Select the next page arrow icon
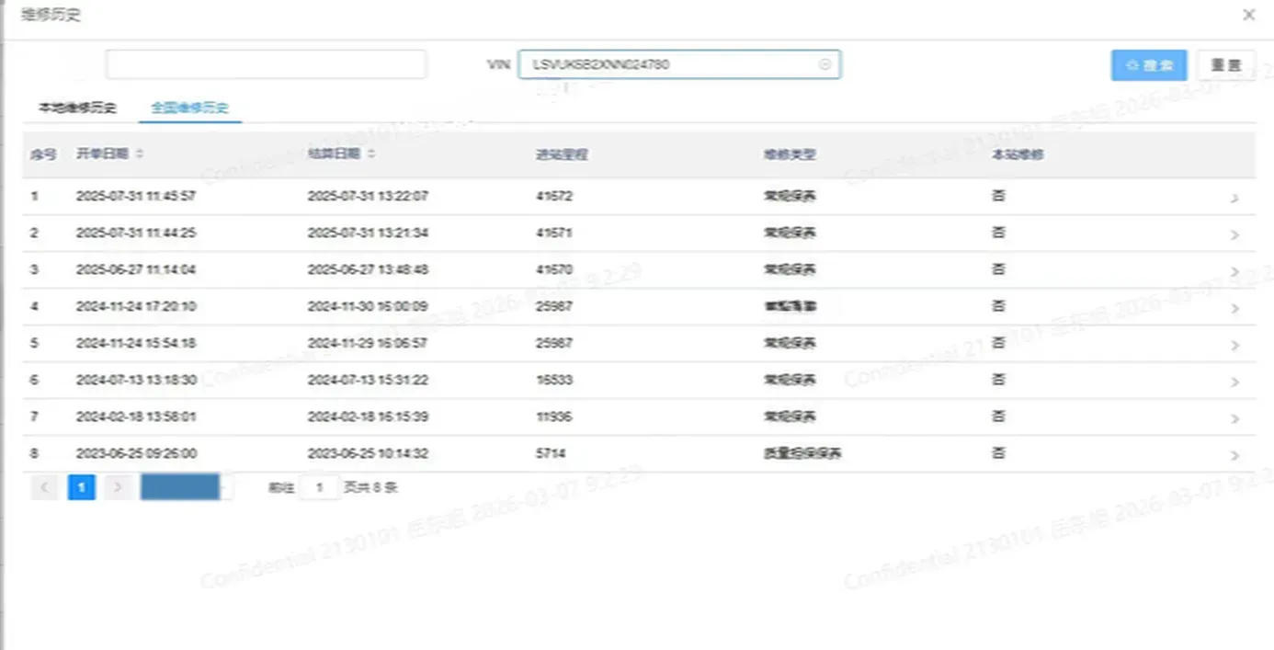Viewport: 1274px width, 650px height. pos(118,486)
